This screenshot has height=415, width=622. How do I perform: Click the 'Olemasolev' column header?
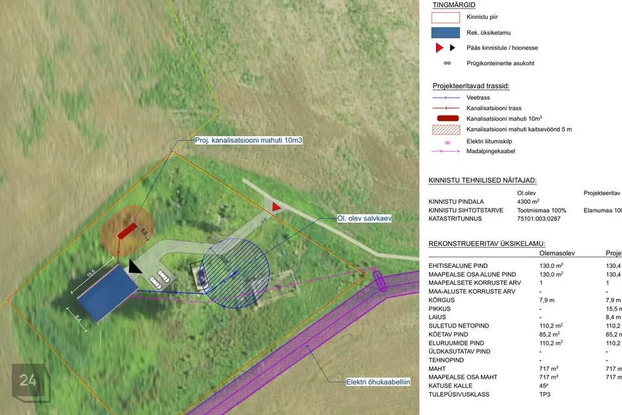click(557, 253)
